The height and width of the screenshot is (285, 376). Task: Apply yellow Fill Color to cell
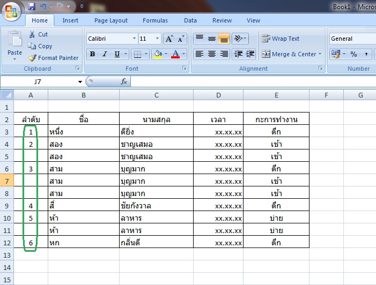158,54
